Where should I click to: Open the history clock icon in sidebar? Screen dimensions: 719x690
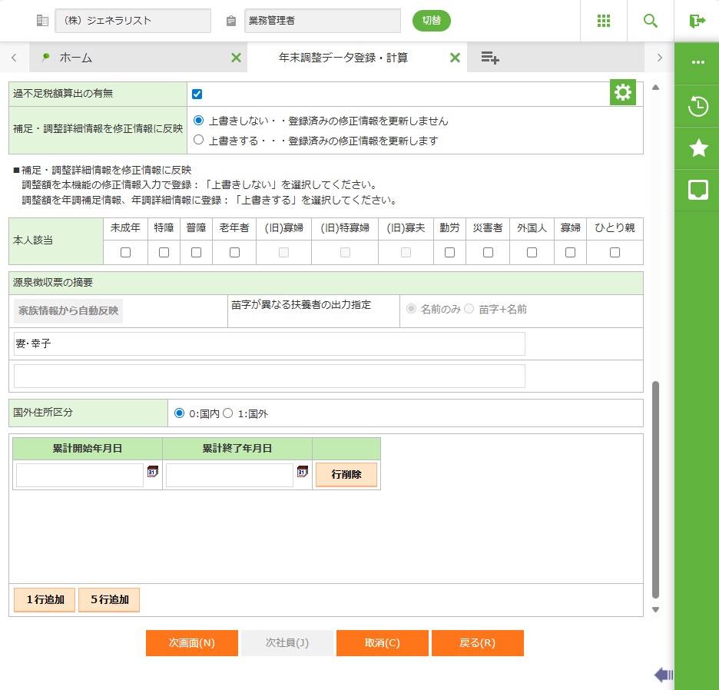[x=697, y=106]
